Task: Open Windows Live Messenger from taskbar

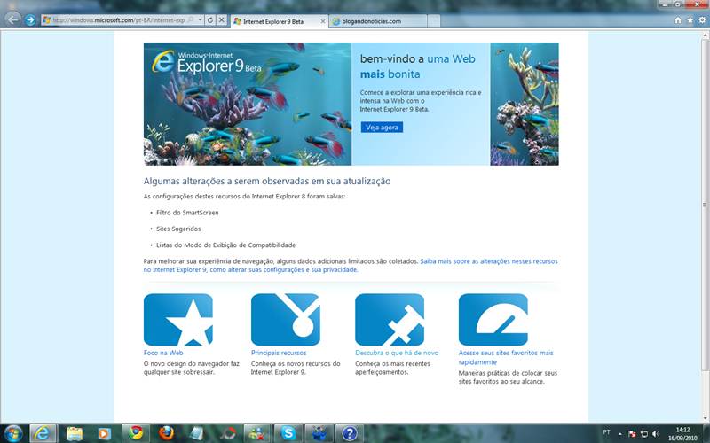Action: (x=257, y=433)
